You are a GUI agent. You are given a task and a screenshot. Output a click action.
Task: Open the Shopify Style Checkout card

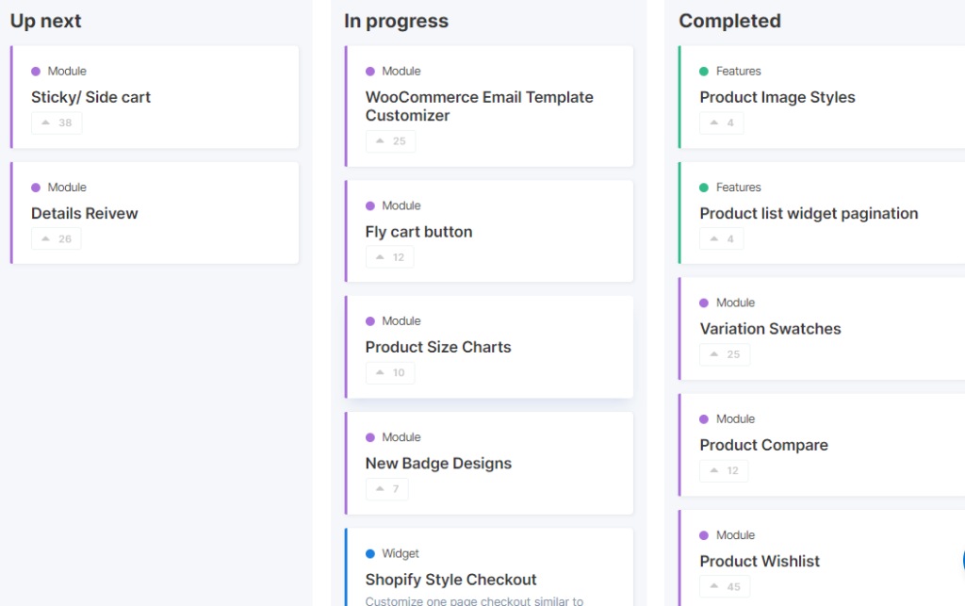(450, 580)
